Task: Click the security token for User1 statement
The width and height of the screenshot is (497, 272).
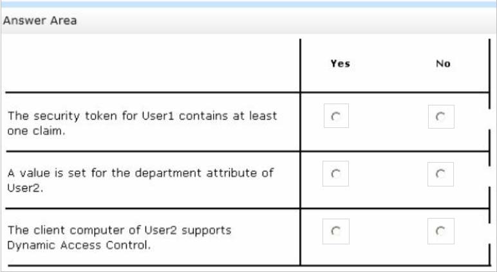Action: [x=142, y=123]
